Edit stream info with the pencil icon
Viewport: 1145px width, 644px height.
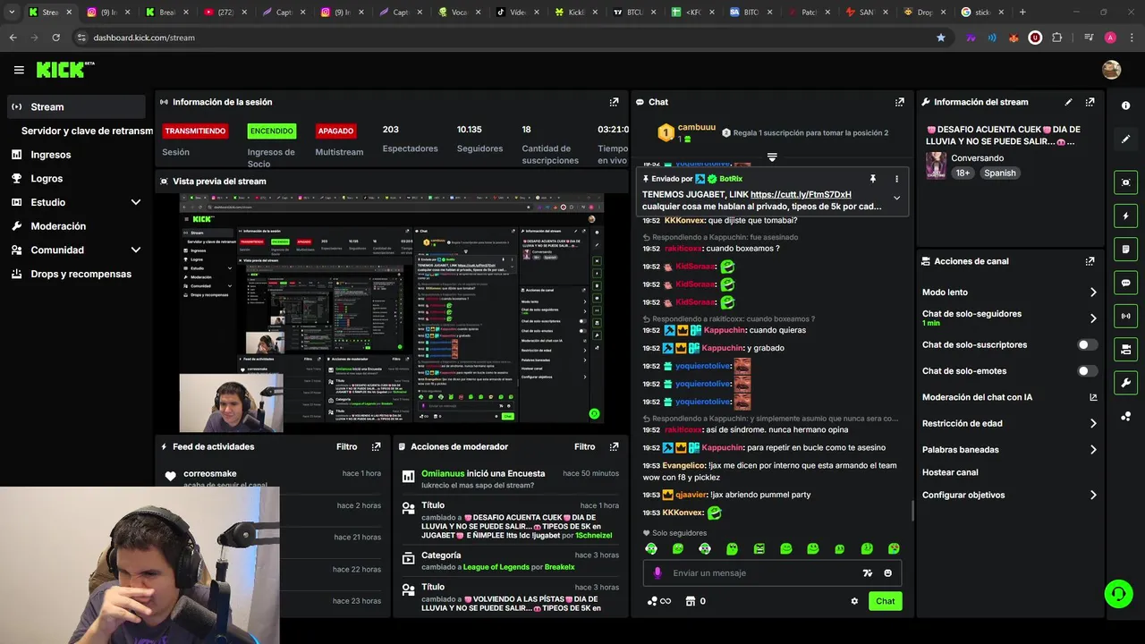click(x=1068, y=102)
